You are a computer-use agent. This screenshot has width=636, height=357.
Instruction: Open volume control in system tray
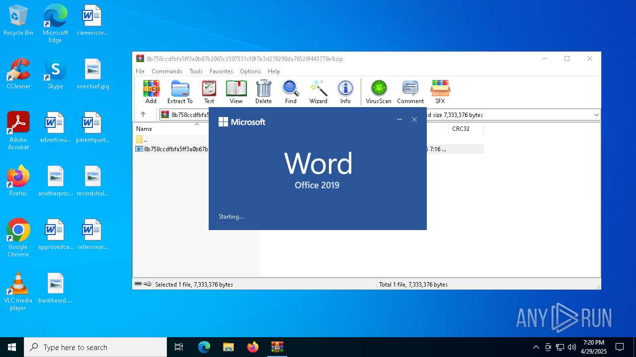(572, 347)
